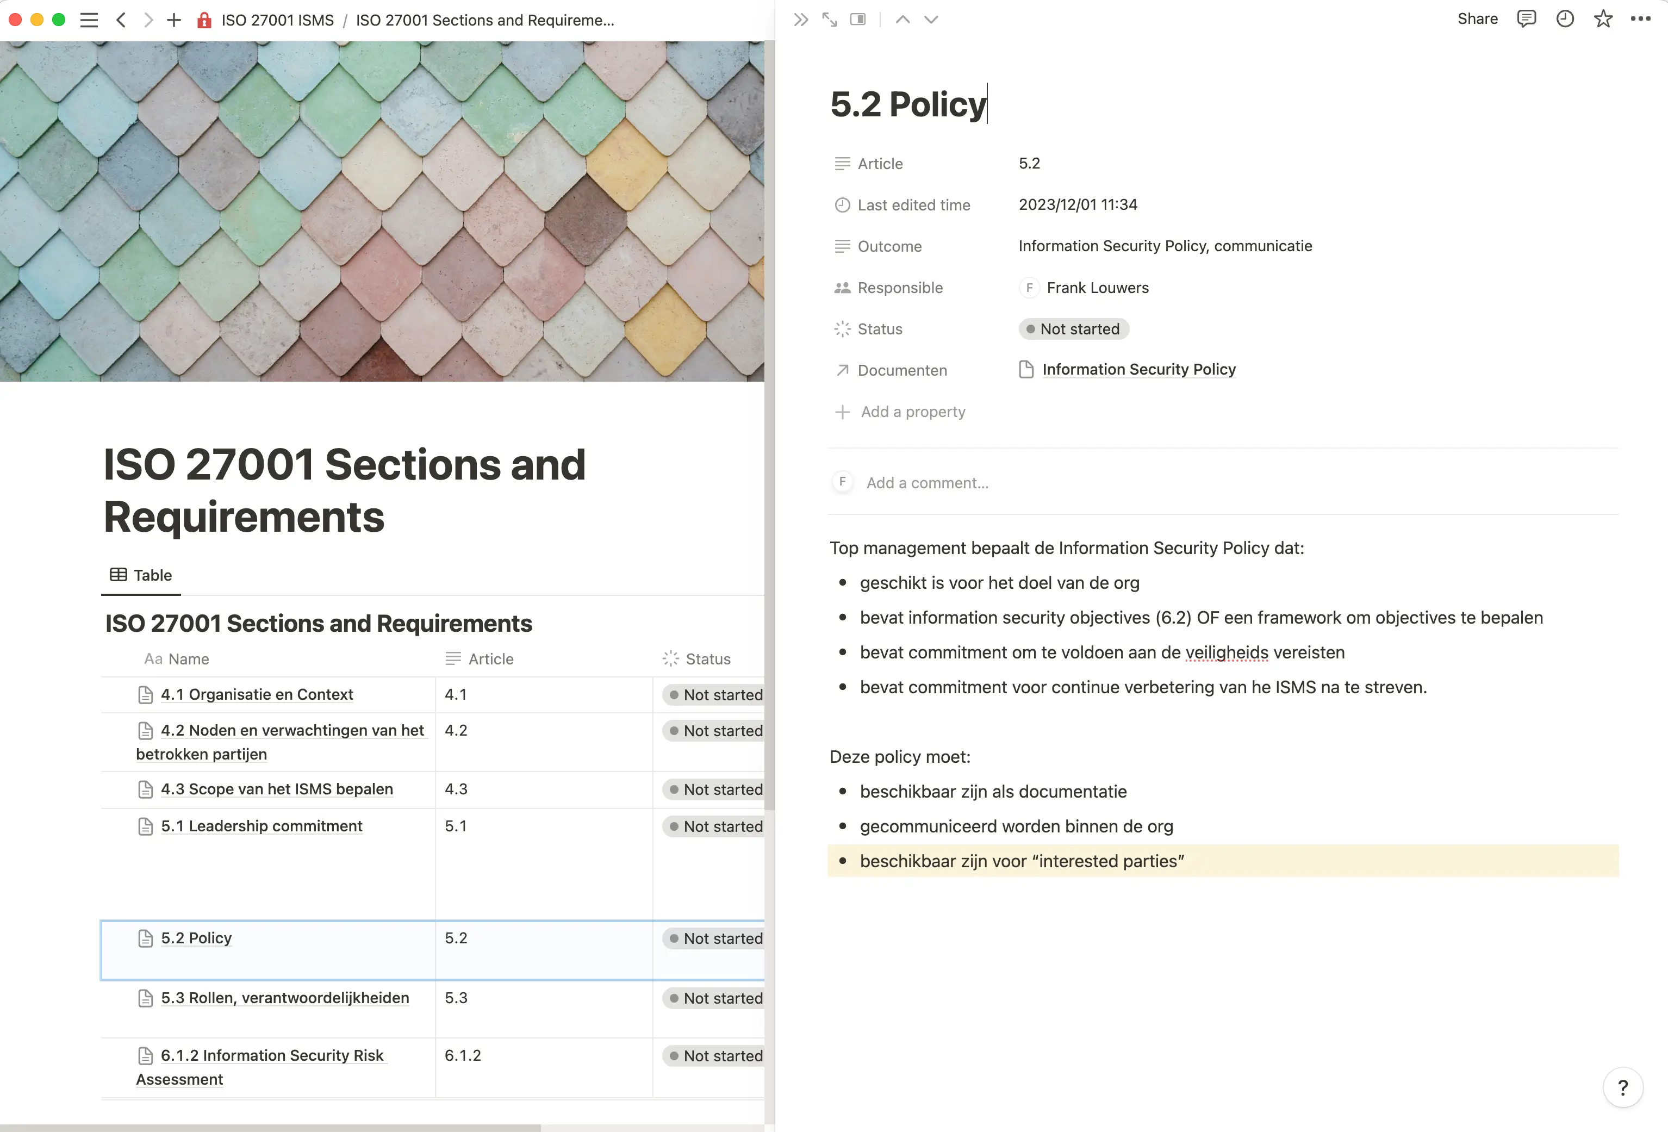This screenshot has width=1668, height=1132.
Task: Open linked Information Security Policy document
Action: 1138,370
